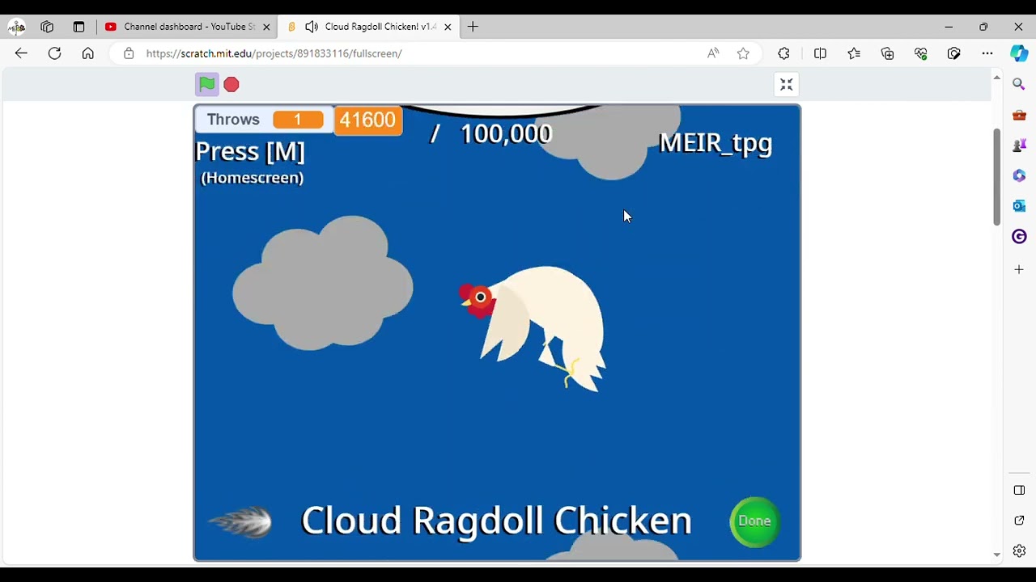The width and height of the screenshot is (1036, 582).
Task: Click the address bar URL
Action: pyautogui.click(x=274, y=53)
